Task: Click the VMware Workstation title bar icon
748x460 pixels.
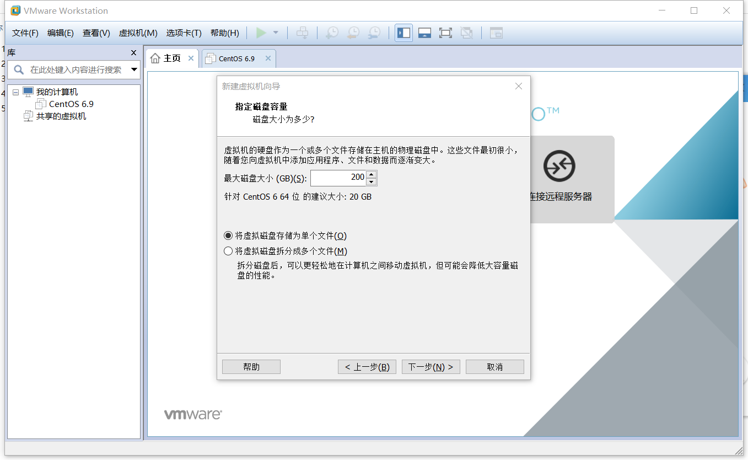Action: (15, 10)
